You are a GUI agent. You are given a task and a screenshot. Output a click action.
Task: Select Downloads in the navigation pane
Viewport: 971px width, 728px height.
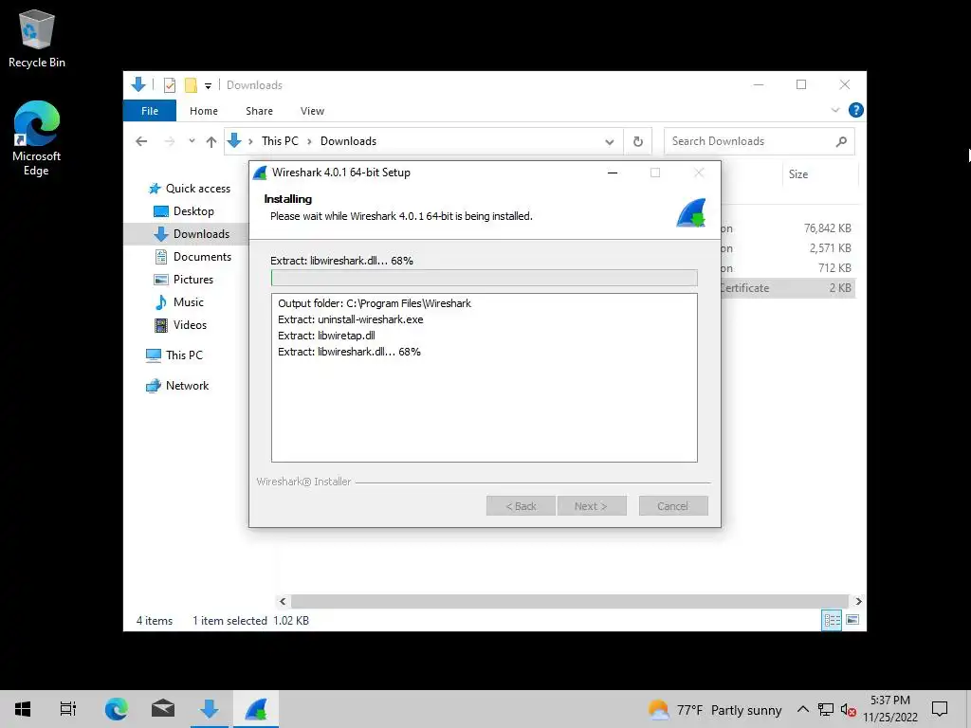pyautogui.click(x=192, y=234)
